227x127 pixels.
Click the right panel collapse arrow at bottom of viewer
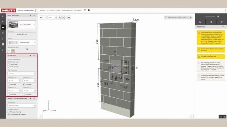click(192, 116)
